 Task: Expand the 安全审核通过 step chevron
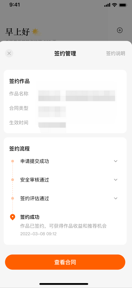point(115,180)
